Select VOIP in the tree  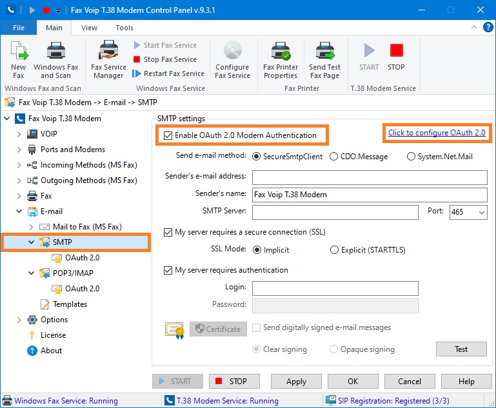point(49,134)
